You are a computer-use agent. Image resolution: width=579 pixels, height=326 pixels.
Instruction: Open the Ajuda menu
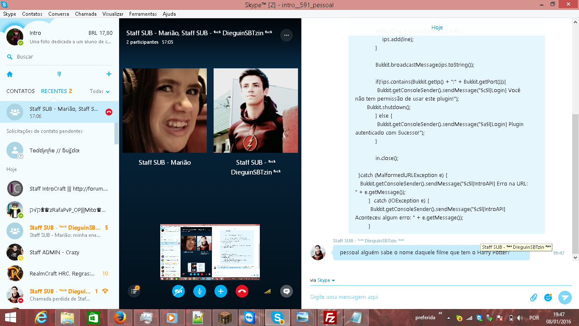(170, 14)
